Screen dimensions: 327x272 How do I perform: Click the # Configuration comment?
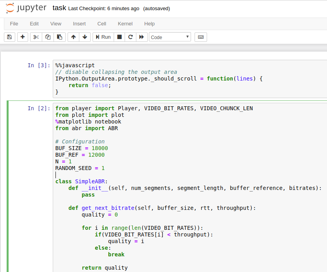[x=80, y=141]
